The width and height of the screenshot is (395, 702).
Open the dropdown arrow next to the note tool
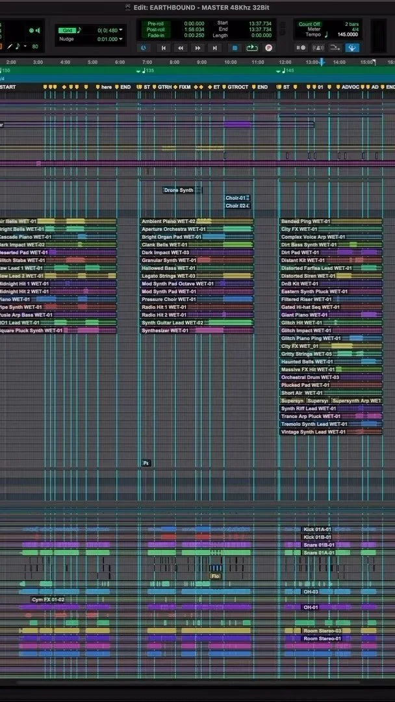[25, 46]
